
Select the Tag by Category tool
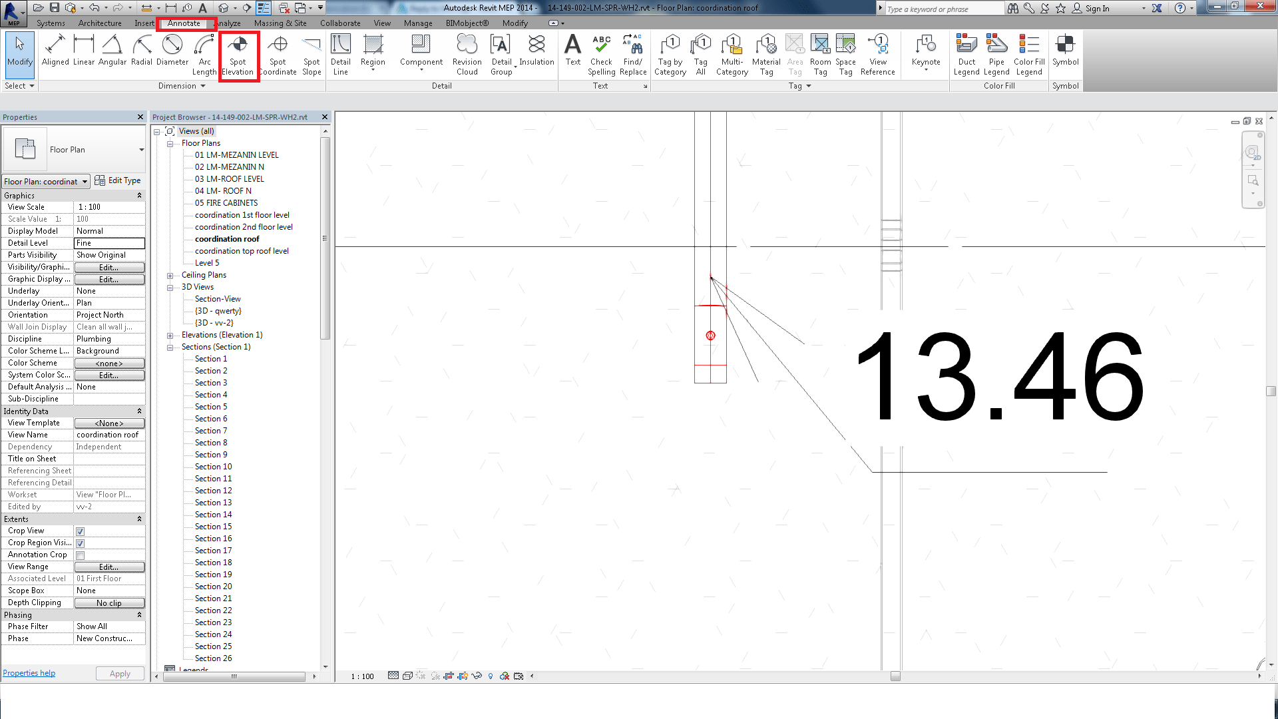pyautogui.click(x=670, y=53)
